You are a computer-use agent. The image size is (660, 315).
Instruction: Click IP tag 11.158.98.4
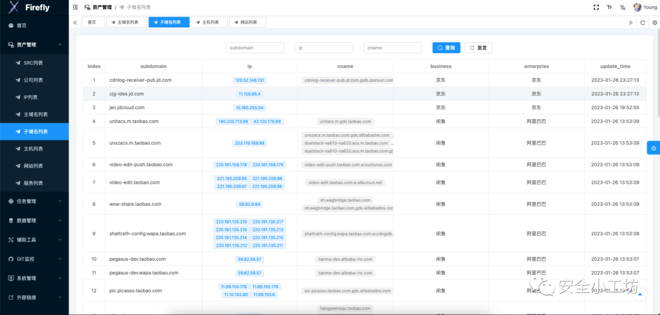249,94
